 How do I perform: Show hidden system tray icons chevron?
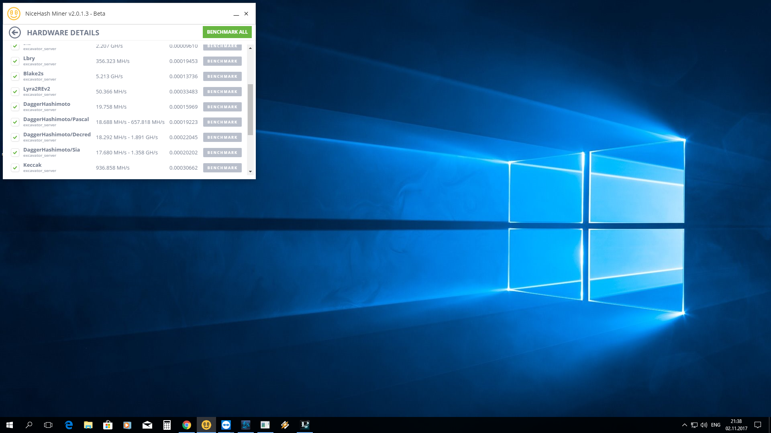[684, 425]
